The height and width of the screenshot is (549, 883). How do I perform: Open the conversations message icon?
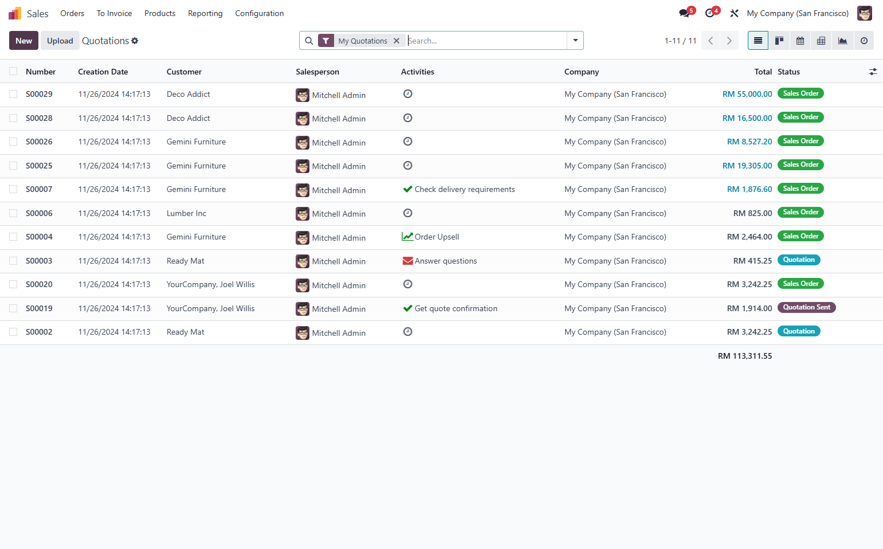click(x=684, y=13)
